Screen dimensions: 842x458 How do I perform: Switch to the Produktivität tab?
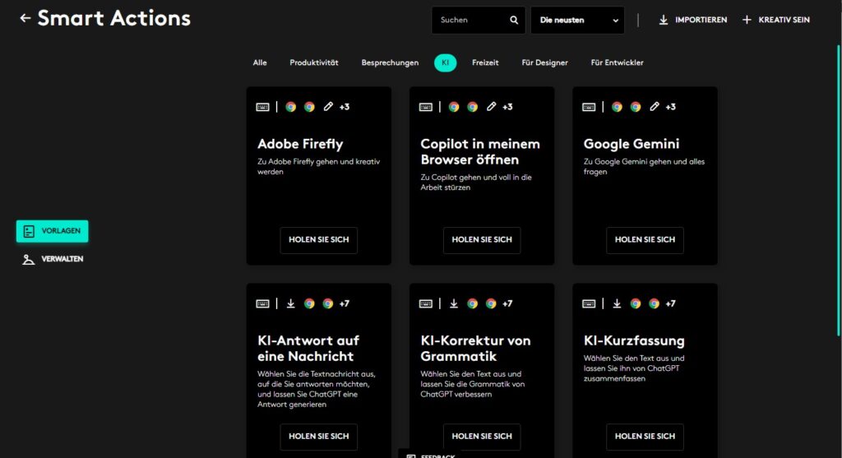(314, 62)
